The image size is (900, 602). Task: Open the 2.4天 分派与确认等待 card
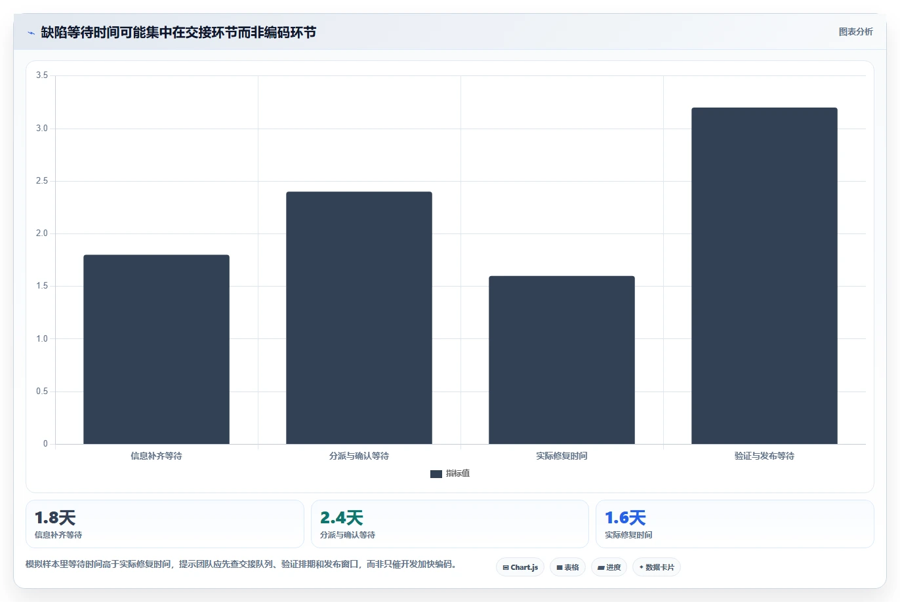(450, 524)
